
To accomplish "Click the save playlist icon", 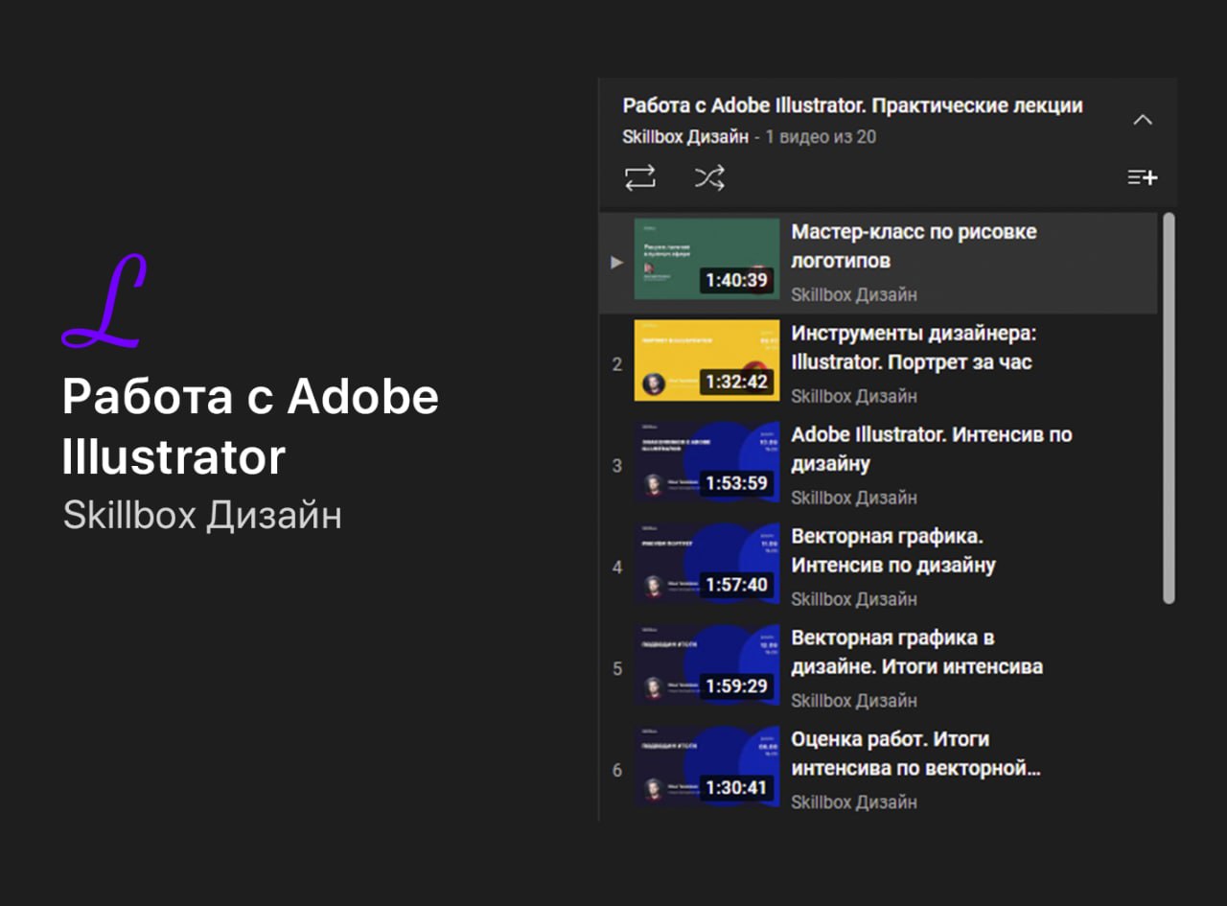I will click(1142, 177).
